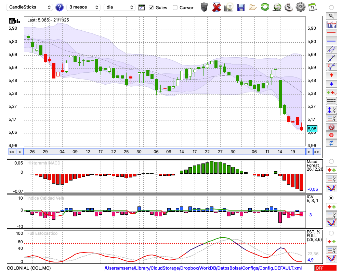Open settings with the gear icon
Screen dimensions: 342x273
(x=301, y=7)
